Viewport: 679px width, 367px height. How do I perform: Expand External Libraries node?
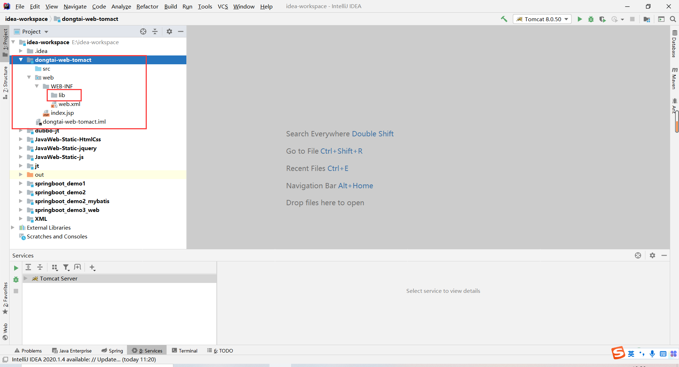coord(13,227)
